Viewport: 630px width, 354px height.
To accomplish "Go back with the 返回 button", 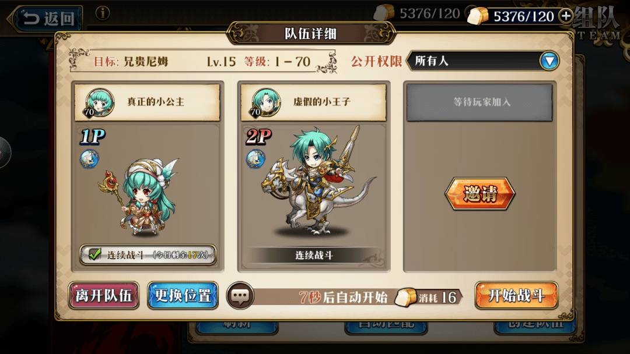I will click(46, 19).
